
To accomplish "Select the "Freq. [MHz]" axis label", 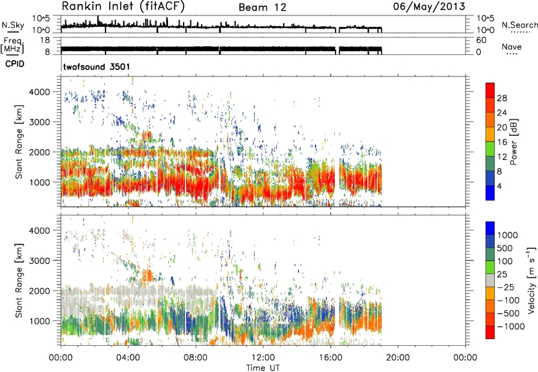I will tap(12, 45).
